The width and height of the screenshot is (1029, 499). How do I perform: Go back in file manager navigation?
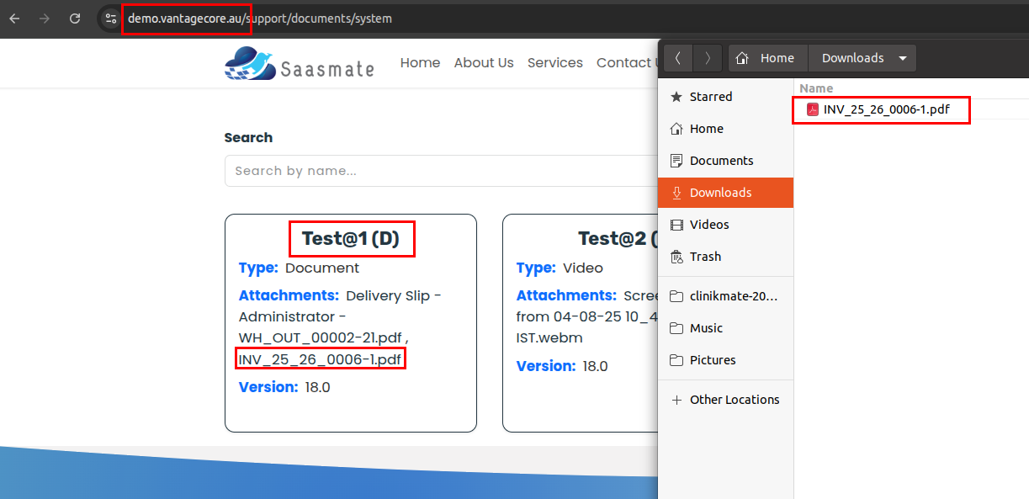pyautogui.click(x=678, y=58)
